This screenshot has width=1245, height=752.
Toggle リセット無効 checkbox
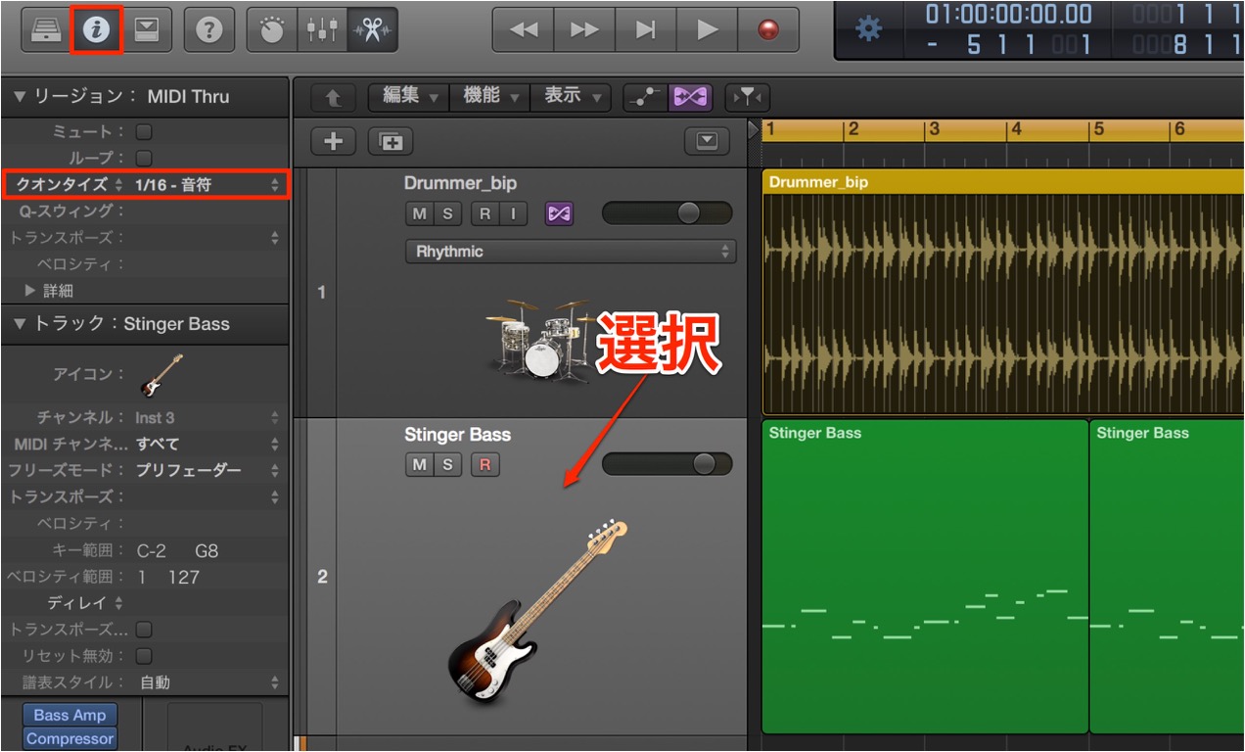(144, 656)
